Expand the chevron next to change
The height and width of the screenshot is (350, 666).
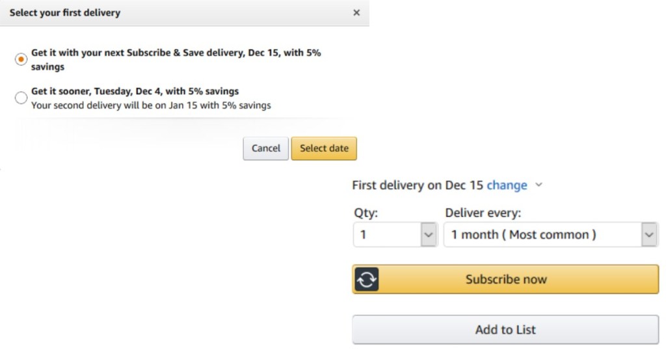(x=539, y=185)
